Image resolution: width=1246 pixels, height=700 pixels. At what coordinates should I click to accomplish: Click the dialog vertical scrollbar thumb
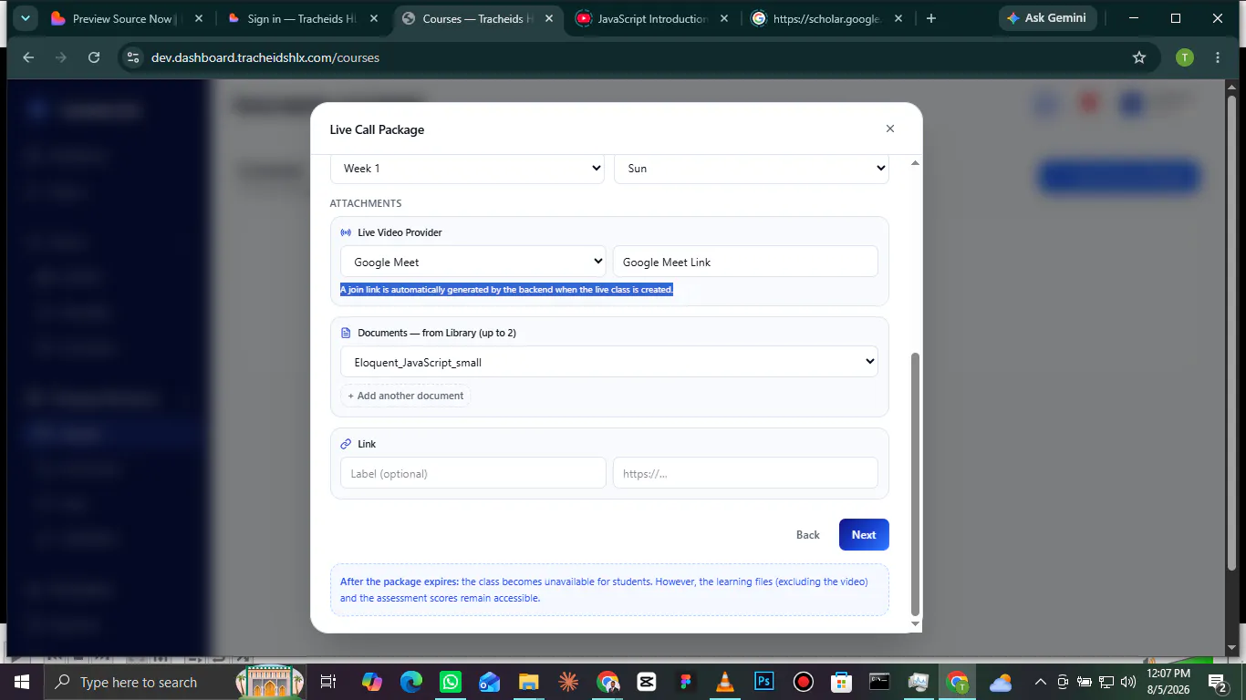(915, 485)
